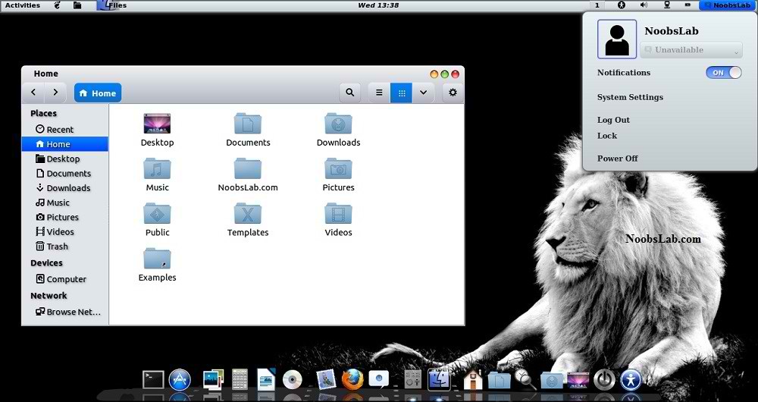Screen dimensions: 758x402
Task: Select the NoobsLab.com folder
Action: click(x=248, y=174)
